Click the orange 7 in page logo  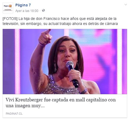tap(10, 6)
